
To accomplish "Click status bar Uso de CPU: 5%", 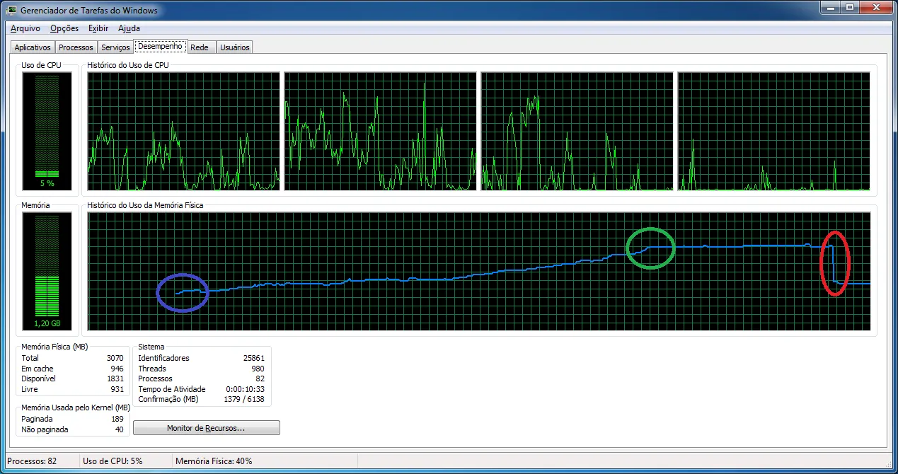I will pyautogui.click(x=113, y=461).
